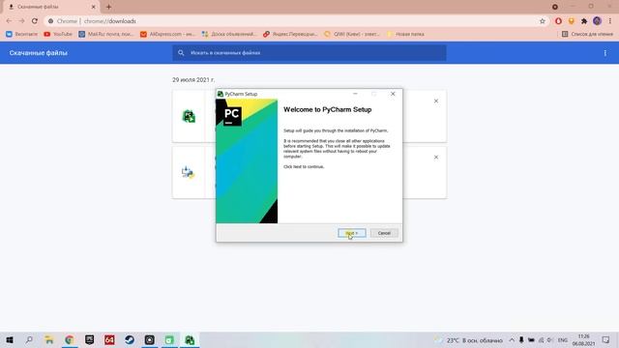This screenshot has width=619, height=348.
Task: Minimize the PyCharm Setup dialog
Action: [355, 94]
